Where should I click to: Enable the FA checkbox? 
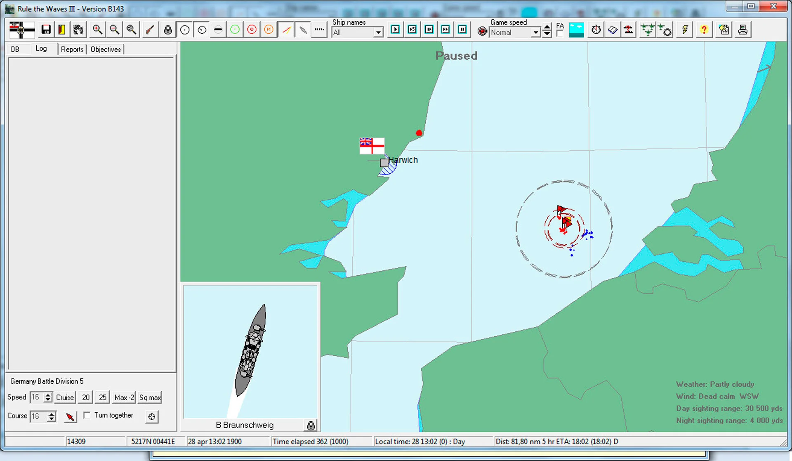(559, 34)
